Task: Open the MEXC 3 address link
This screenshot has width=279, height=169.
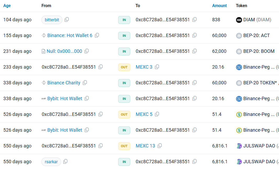Action: coord(144,67)
